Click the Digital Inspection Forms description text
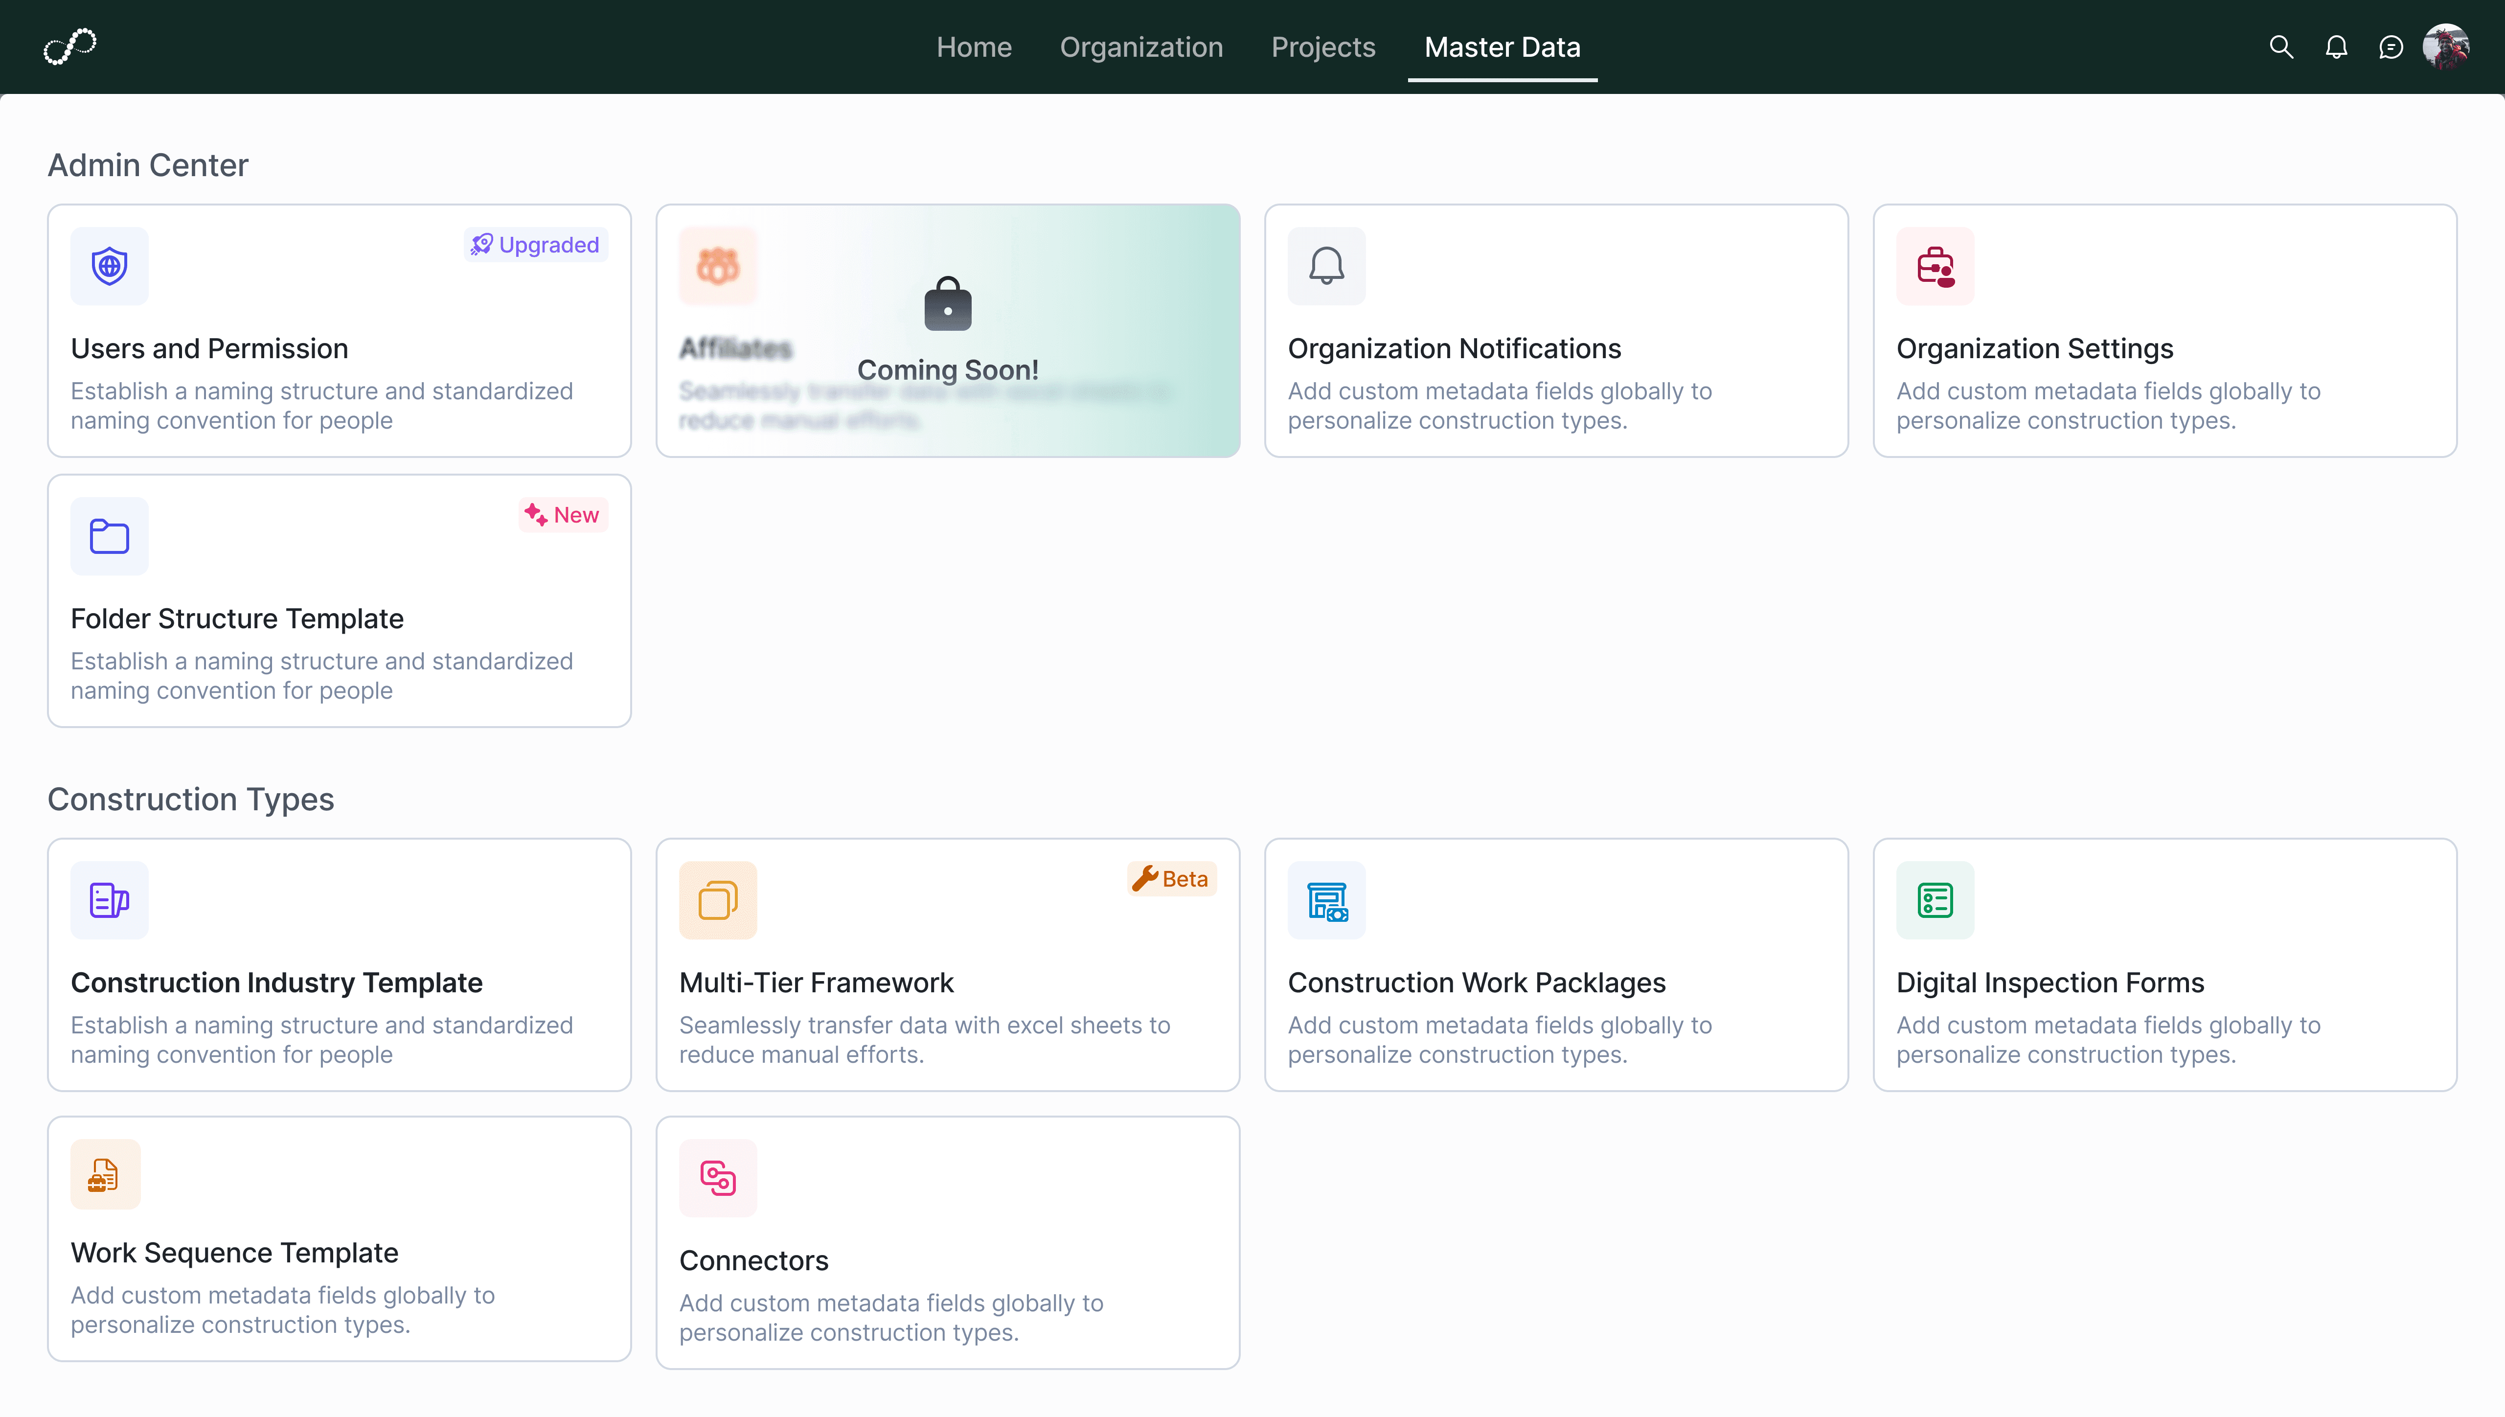Image resolution: width=2505 pixels, height=1417 pixels. 2108,1039
